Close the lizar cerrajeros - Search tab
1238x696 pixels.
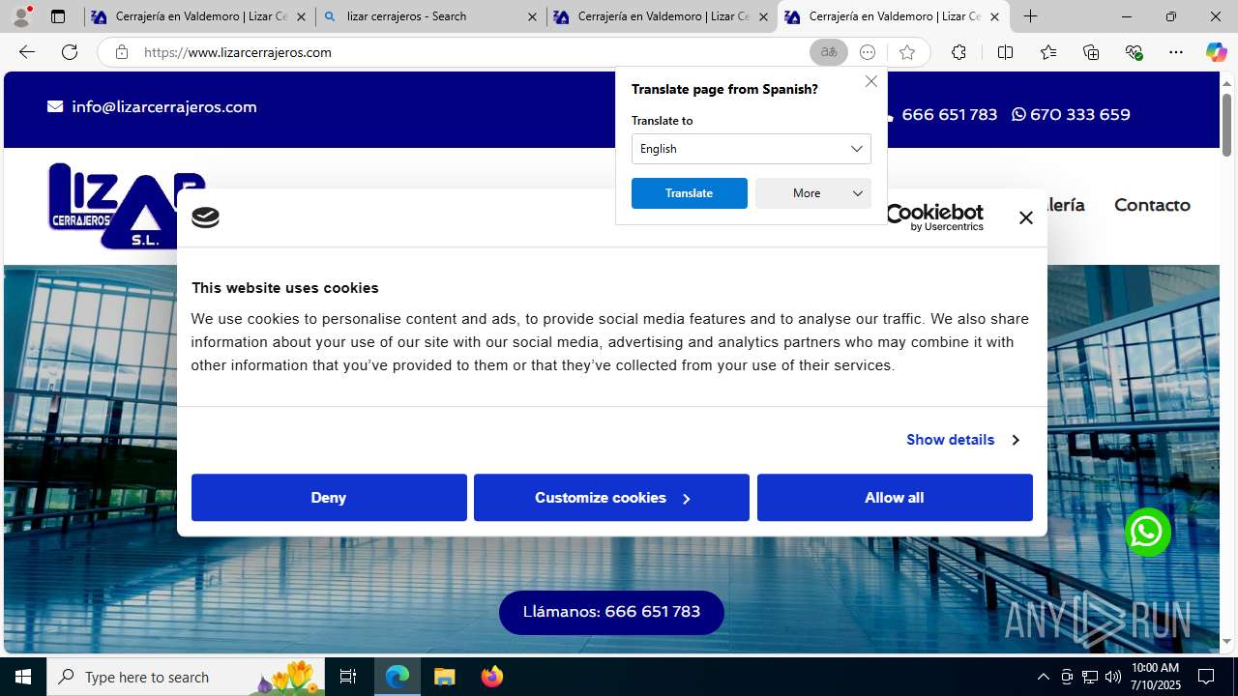click(532, 16)
